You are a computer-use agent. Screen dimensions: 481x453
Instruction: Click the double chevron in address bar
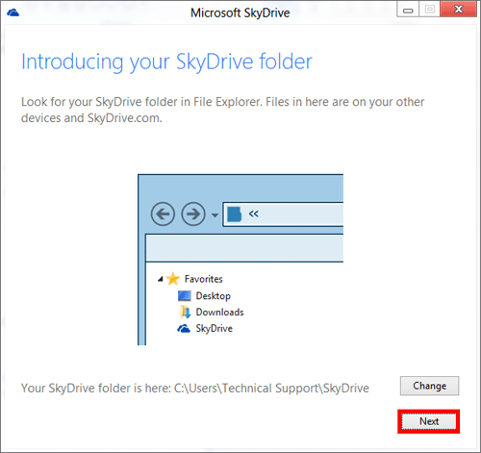[x=253, y=214]
